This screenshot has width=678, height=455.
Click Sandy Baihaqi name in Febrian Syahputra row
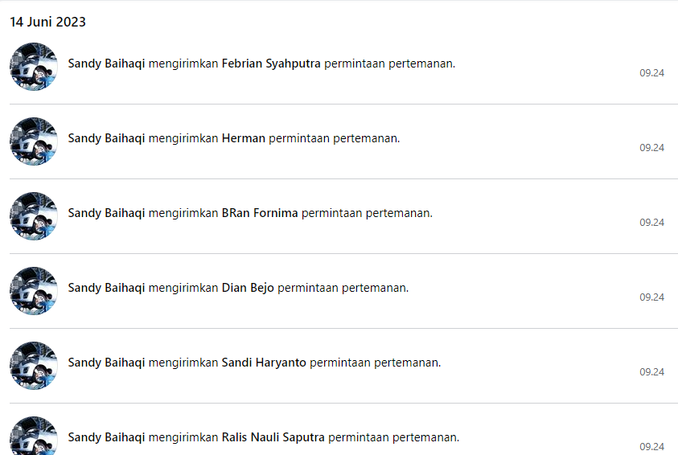click(x=106, y=64)
